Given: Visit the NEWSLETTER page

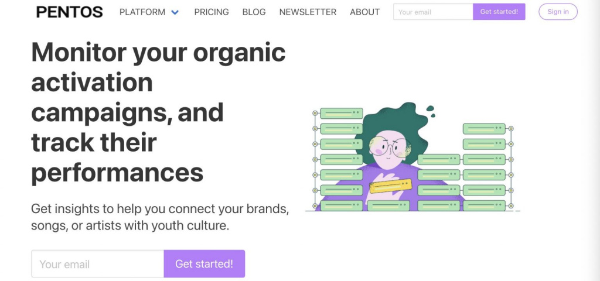Looking at the screenshot, I should coord(308,12).
